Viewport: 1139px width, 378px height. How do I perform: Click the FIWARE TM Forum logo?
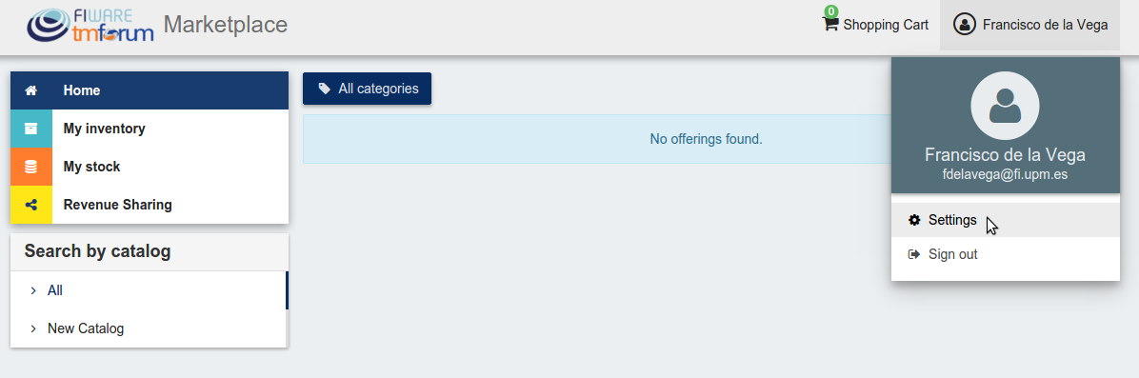[x=90, y=26]
